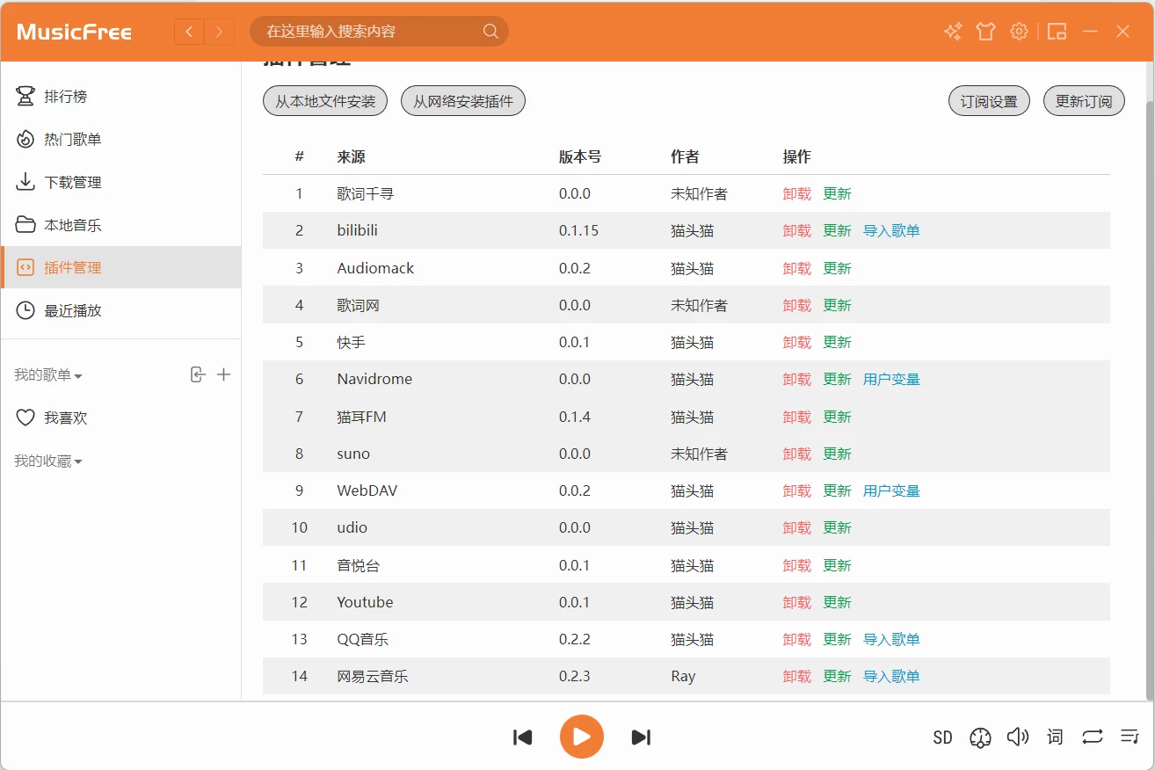Play previous track
The image size is (1155, 770).
click(523, 737)
